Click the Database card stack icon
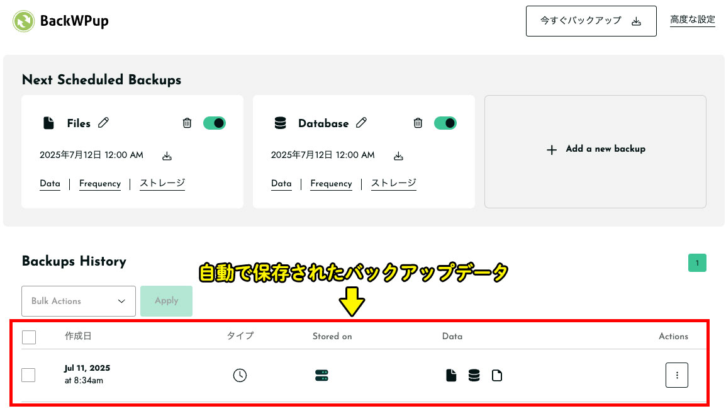The image size is (726, 411). click(280, 123)
